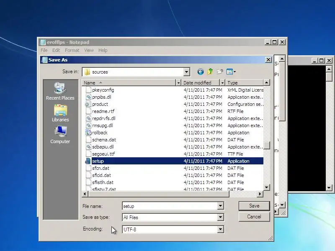Select the rollback application icon
335x251 pixels.
[88, 133]
